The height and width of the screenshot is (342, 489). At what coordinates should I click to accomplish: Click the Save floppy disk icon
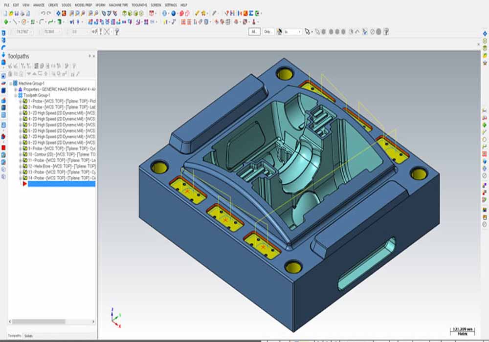point(18,13)
